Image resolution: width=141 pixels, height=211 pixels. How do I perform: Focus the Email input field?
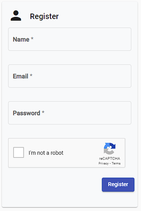tap(70, 76)
